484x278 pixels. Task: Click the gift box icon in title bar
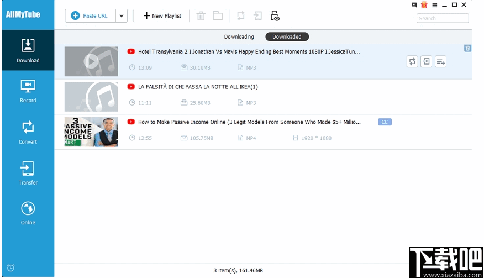pos(424,4)
